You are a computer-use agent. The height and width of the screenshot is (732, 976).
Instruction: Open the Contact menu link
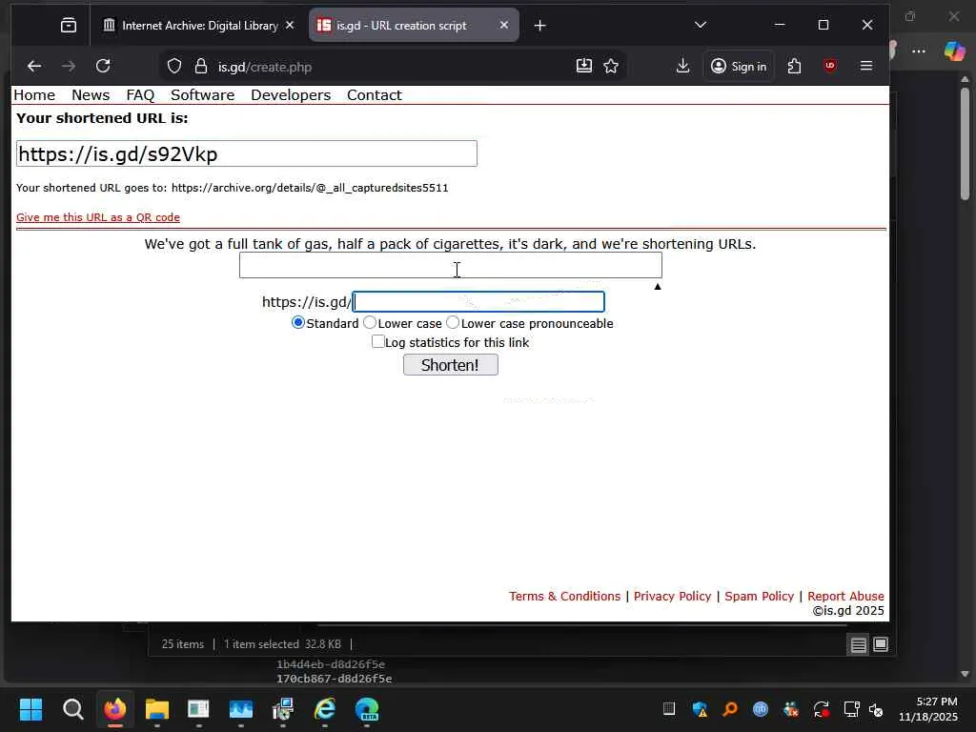click(x=374, y=95)
